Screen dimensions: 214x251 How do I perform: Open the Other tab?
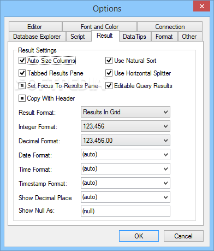click(x=189, y=37)
